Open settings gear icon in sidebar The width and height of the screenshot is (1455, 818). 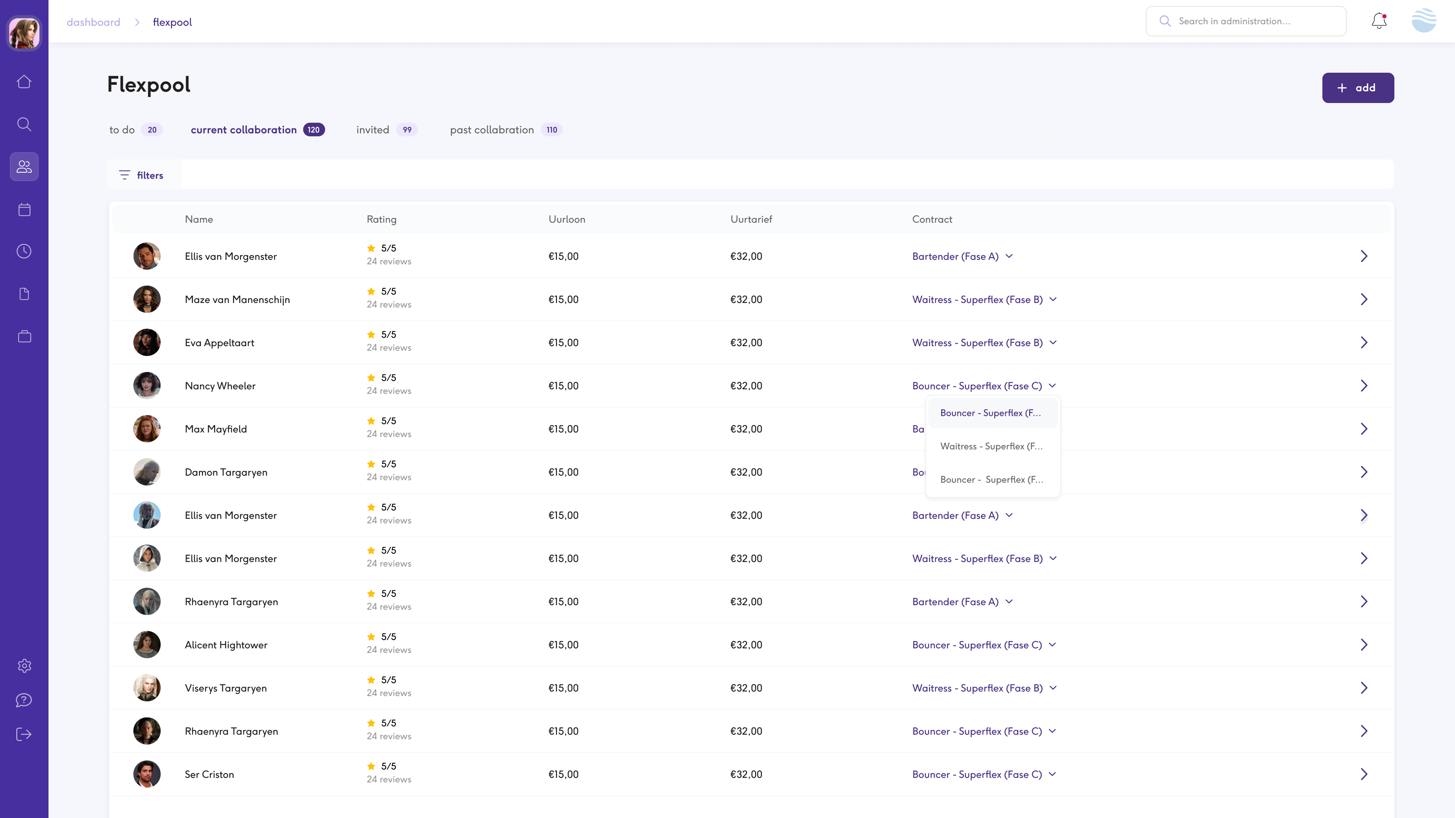pos(24,666)
